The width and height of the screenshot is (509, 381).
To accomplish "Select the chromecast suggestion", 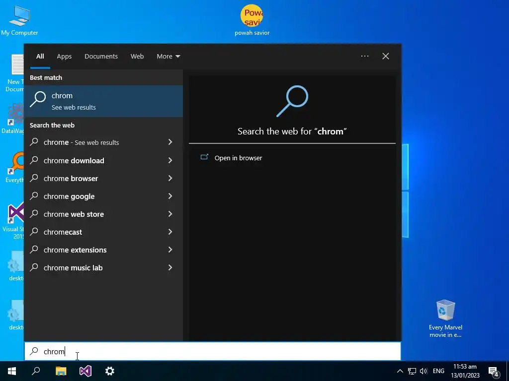I will 103,232.
